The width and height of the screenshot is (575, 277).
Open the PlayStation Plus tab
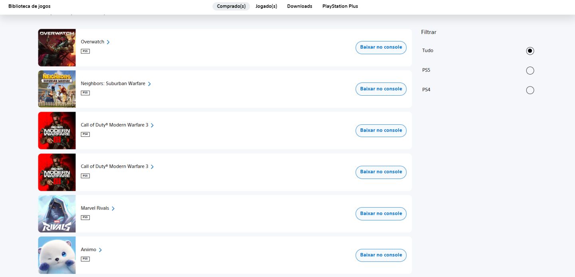340,6
